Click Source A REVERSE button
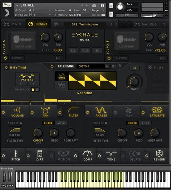171x190 pixels. pyautogui.click(x=17, y=58)
